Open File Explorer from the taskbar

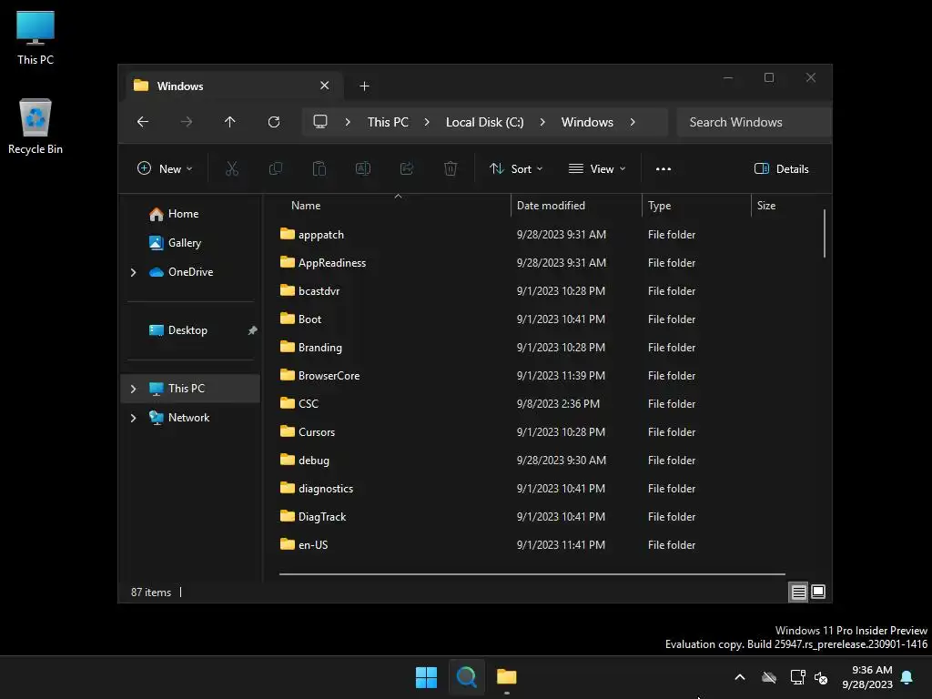pyautogui.click(x=506, y=677)
